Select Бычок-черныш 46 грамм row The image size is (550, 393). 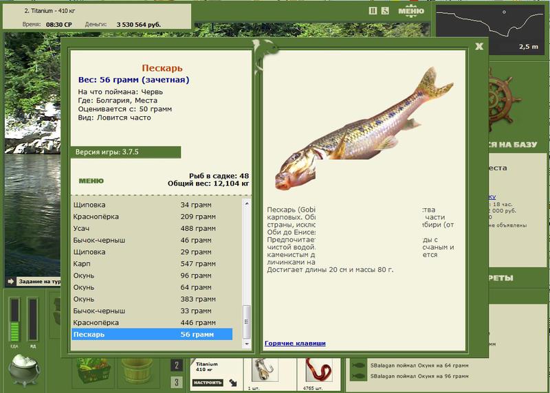click(152, 240)
